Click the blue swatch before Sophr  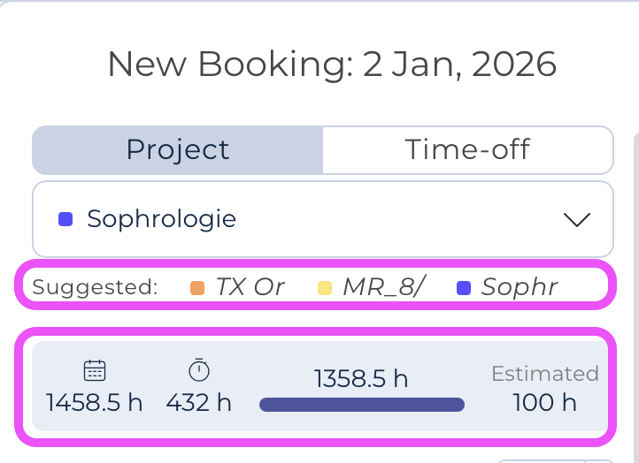click(x=464, y=287)
